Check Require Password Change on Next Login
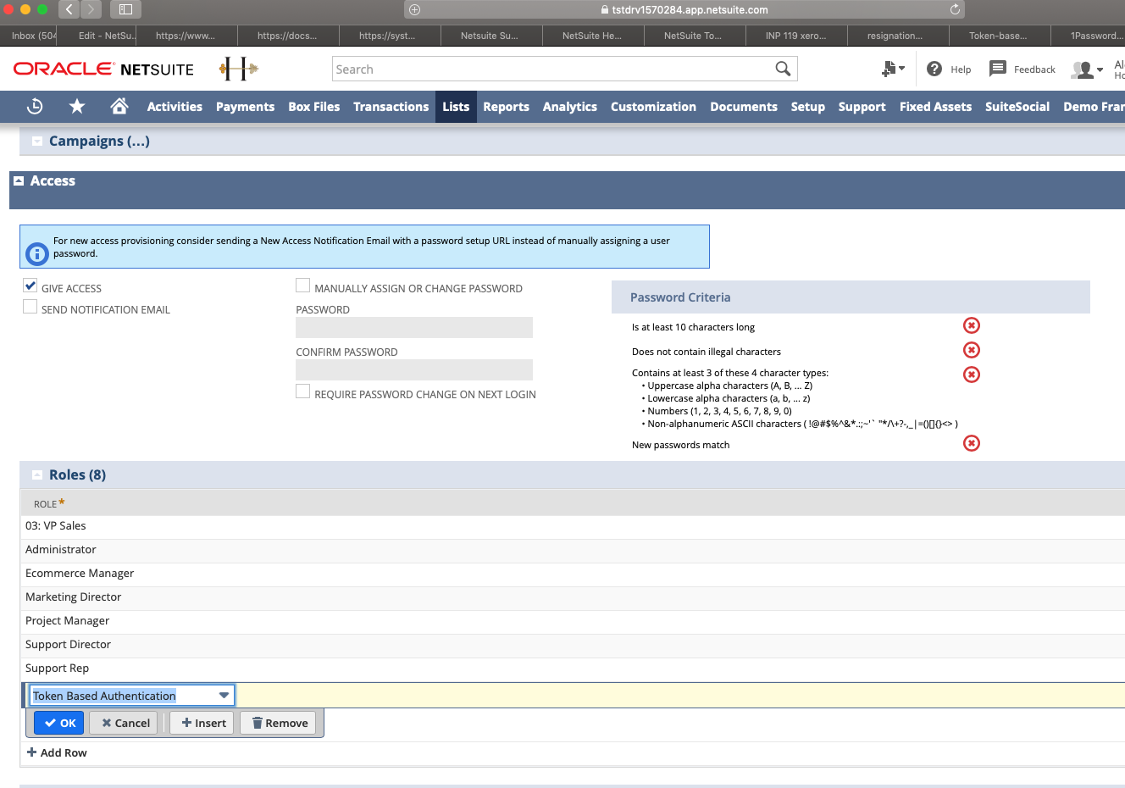Viewport: 1125px width, 788px height. click(302, 391)
